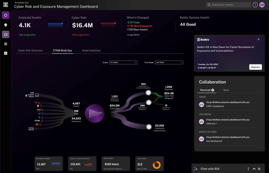Image resolution: width=269 pixels, height=173 pixels.
Task: Select the Wiz data source logo
Action: (x=39, y=113)
